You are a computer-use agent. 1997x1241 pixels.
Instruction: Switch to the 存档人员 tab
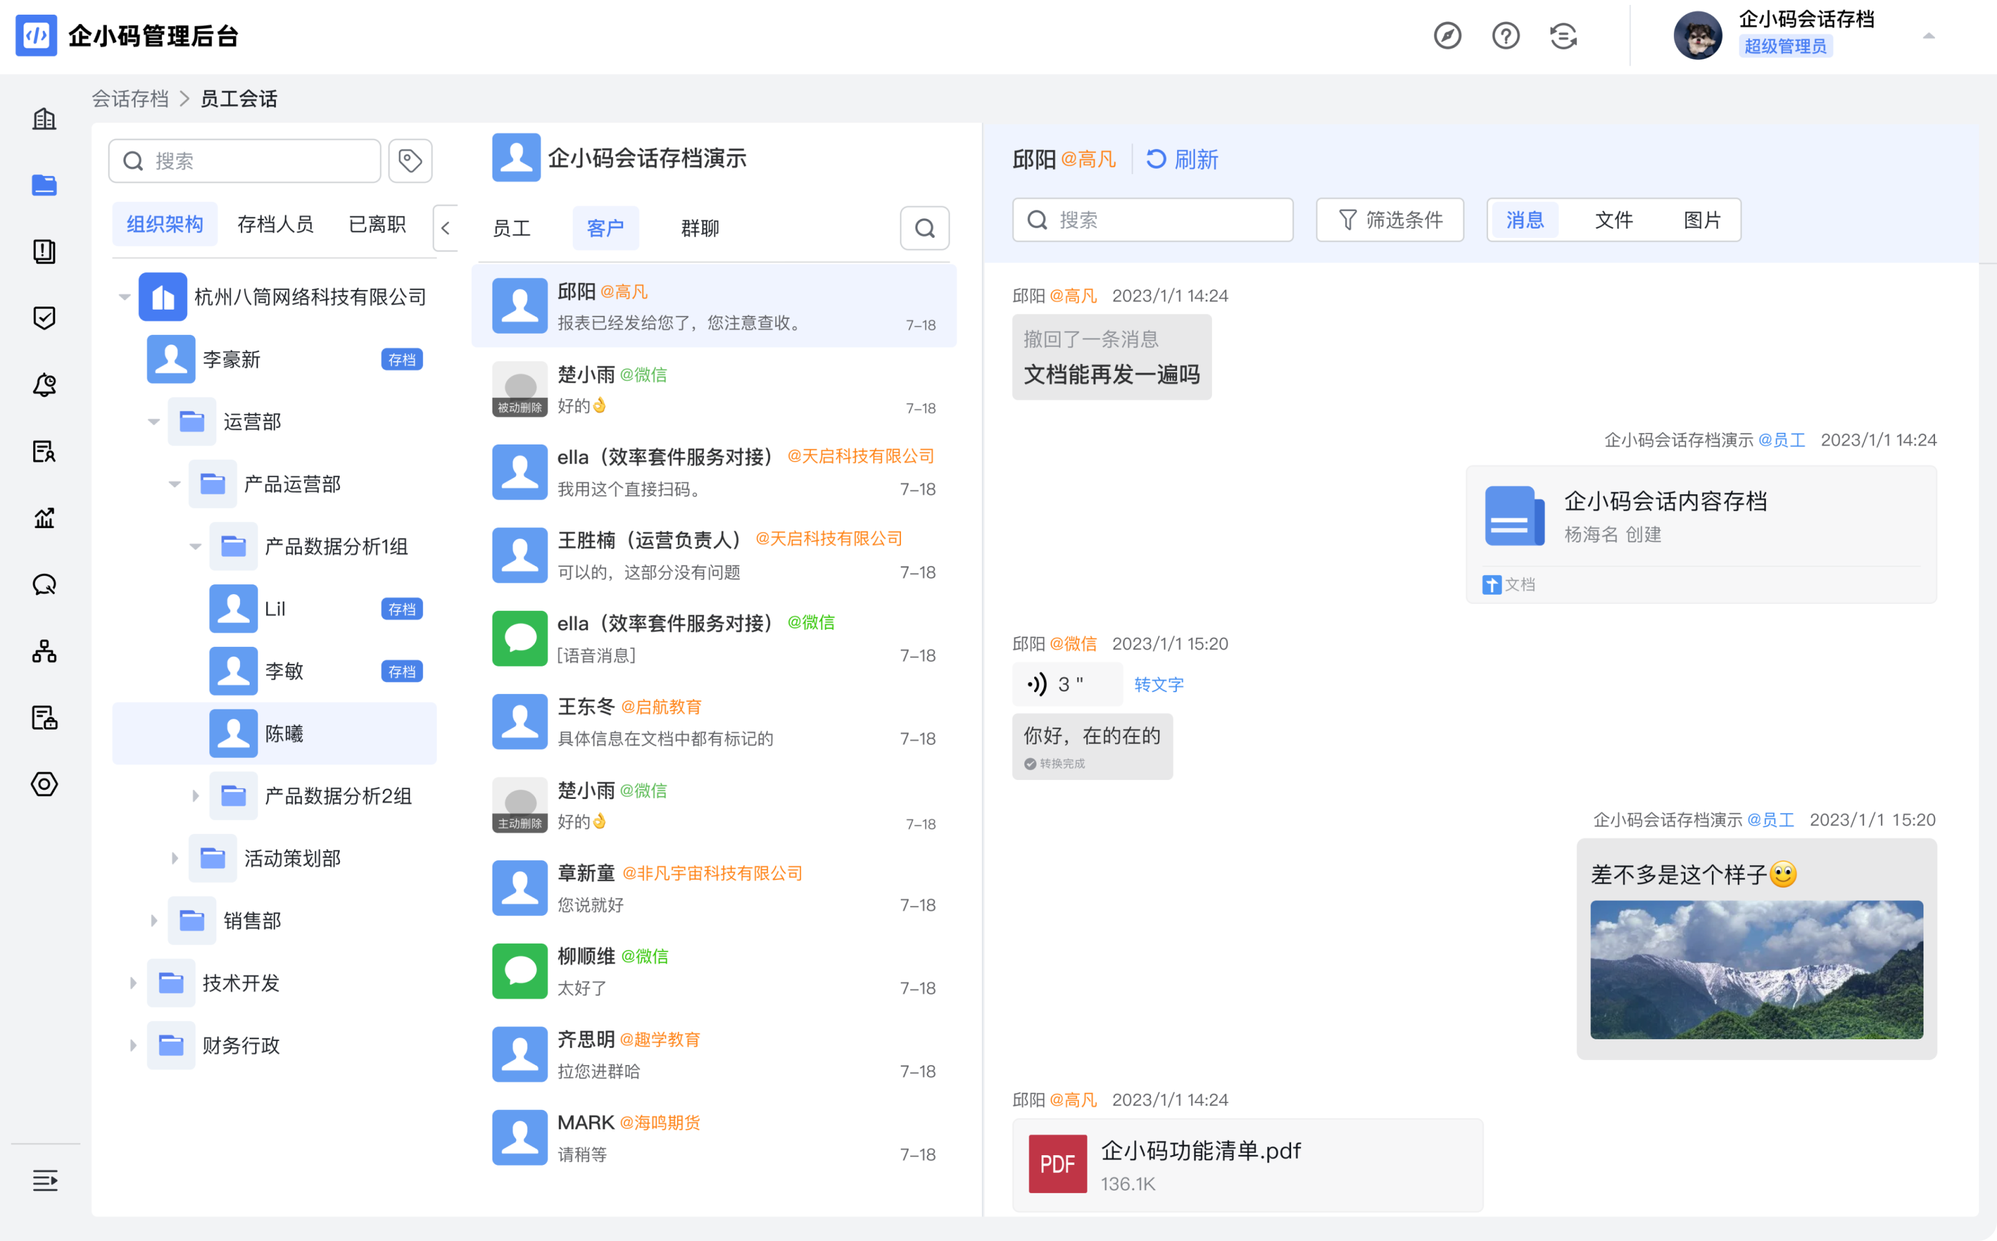tap(275, 224)
